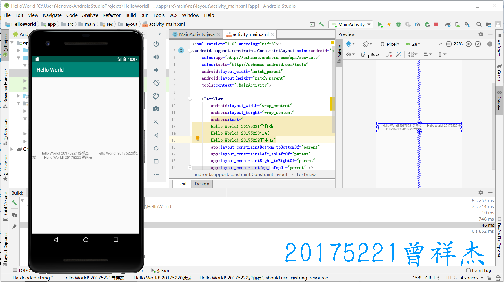
Task: Click the 7 s 714 ms build duration entry
Action: 483,207
